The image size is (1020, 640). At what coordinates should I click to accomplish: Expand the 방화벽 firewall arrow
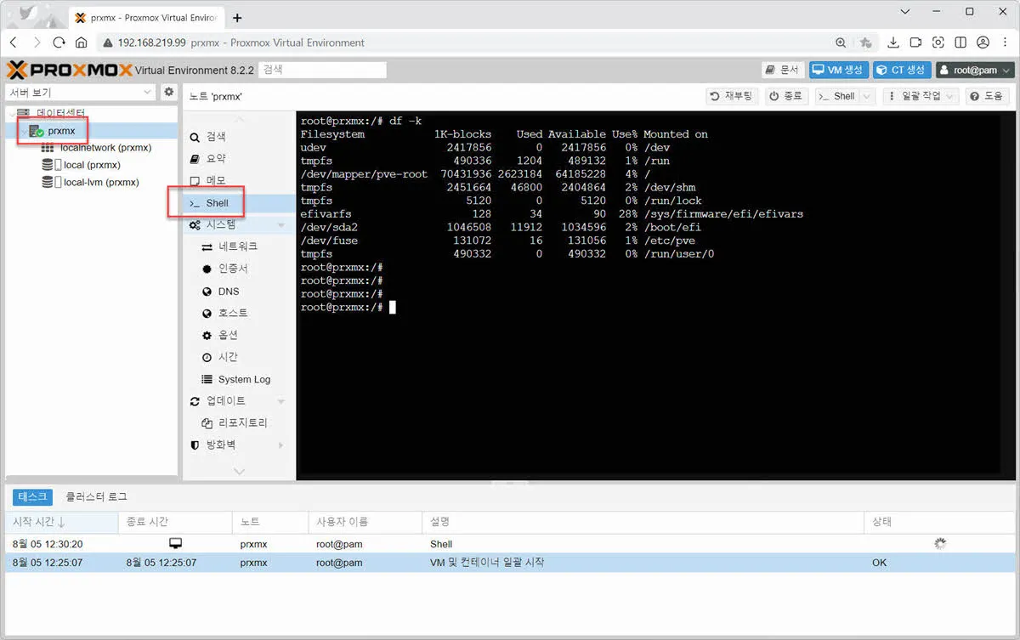[281, 445]
